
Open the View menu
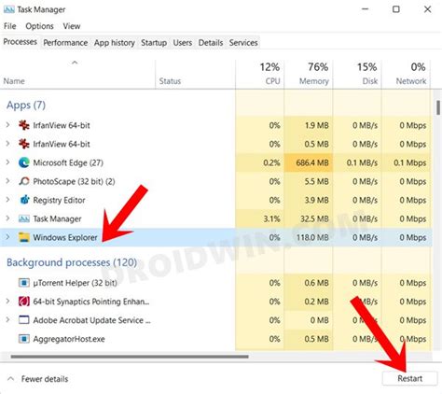[x=72, y=26]
